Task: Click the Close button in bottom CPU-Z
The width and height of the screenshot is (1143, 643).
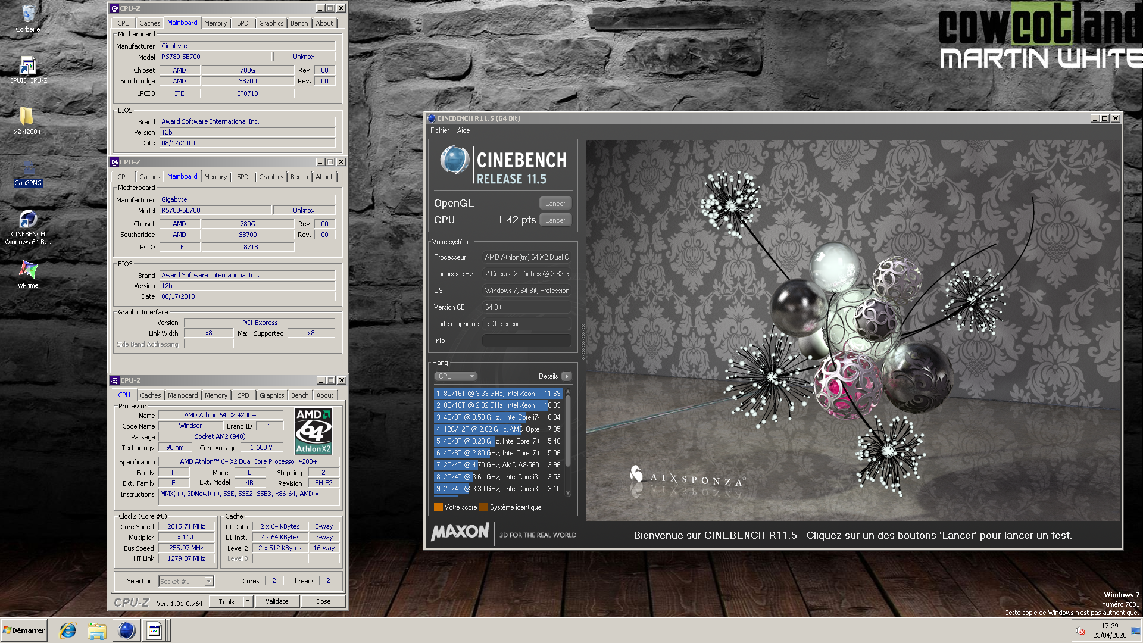Action: pos(323,601)
